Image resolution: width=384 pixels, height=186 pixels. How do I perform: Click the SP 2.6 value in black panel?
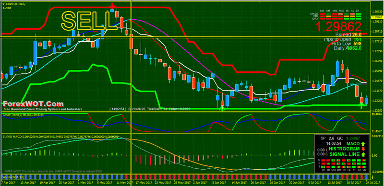(327, 138)
